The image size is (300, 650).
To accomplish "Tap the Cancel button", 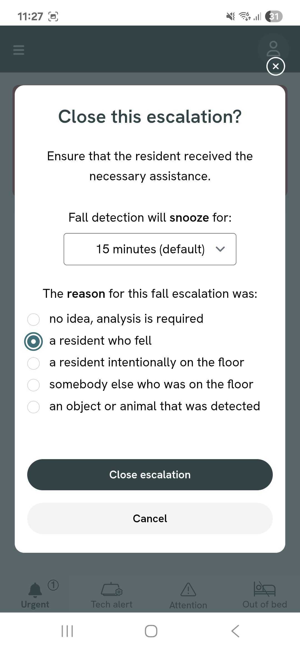I will point(150,518).
